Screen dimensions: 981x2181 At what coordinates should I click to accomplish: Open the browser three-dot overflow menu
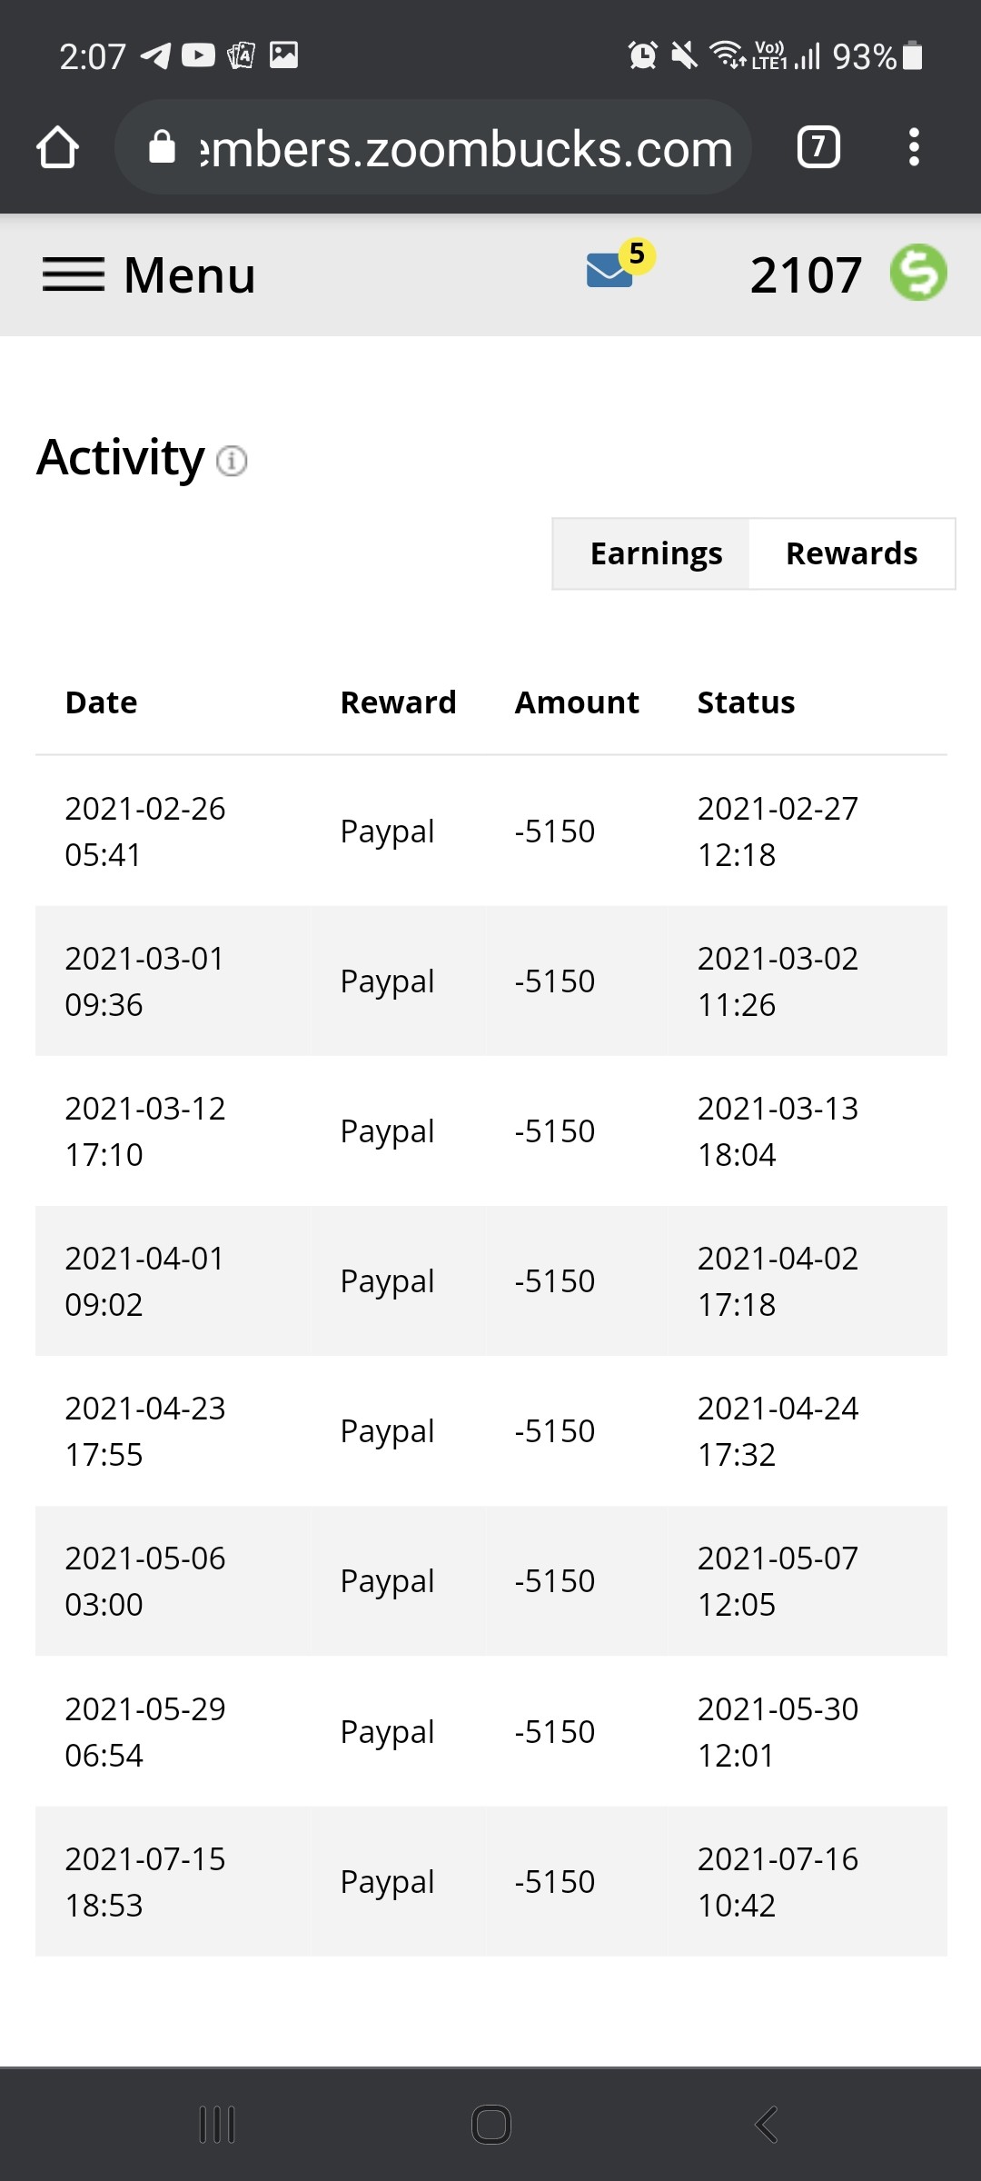[x=914, y=147]
